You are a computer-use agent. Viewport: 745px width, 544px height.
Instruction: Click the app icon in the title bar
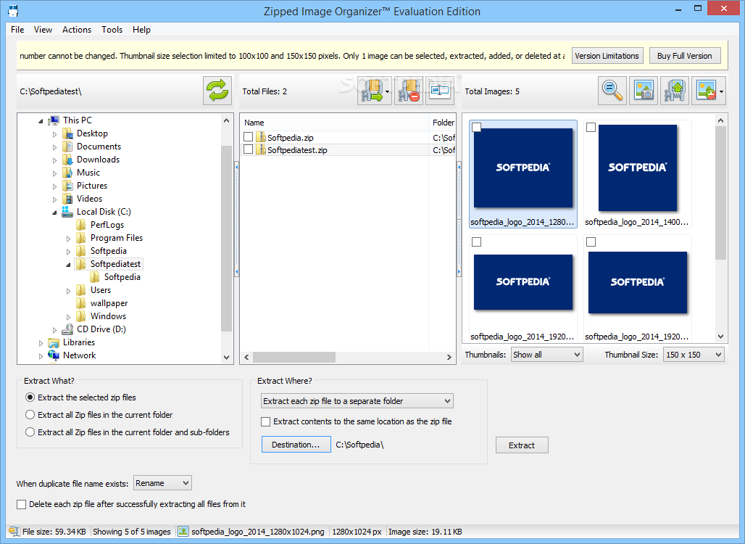pos(13,10)
